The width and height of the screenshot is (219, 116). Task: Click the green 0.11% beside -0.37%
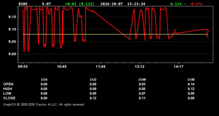(176, 4)
